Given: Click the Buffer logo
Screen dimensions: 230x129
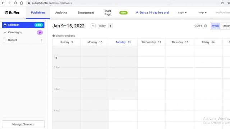Looking at the screenshot, I should pyautogui.click(x=12, y=13).
